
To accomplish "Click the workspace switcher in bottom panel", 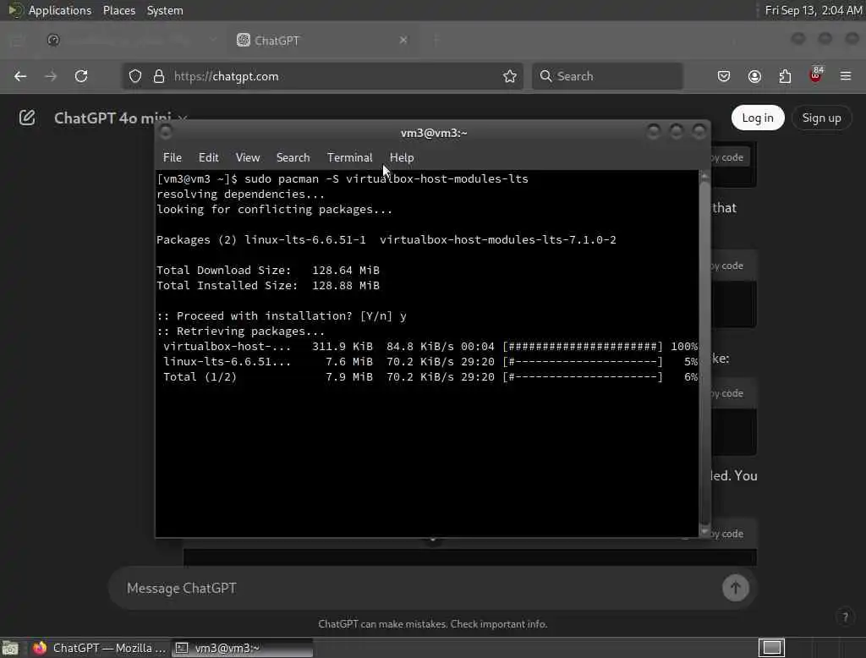I will pyautogui.click(x=771, y=648).
